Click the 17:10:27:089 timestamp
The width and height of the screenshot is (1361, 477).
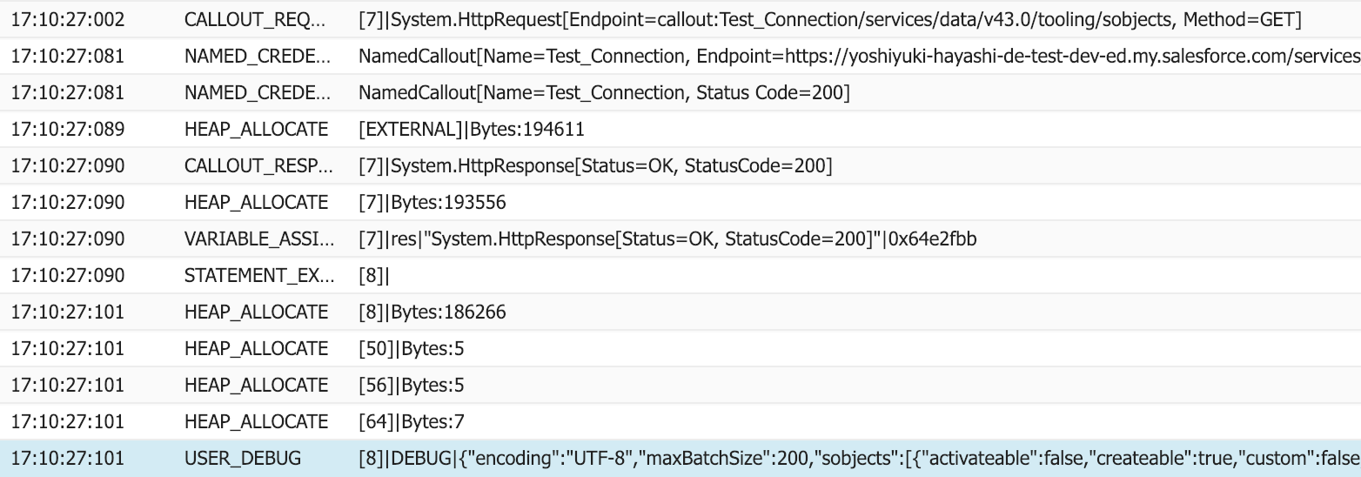[x=67, y=130]
